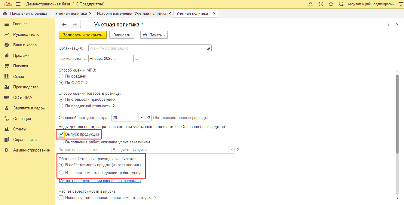Image resolution: width=404 pixels, height=205 pixels.
Task: Click the help question mark next to По ФИФО
Action: 87,83
